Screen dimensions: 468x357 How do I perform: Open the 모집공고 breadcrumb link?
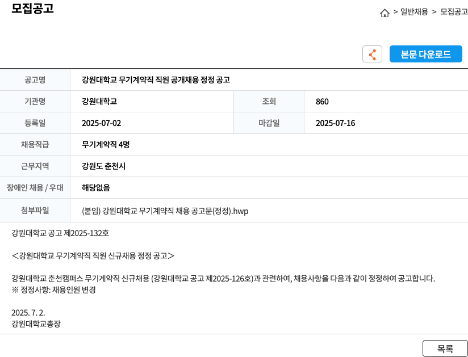pos(454,12)
